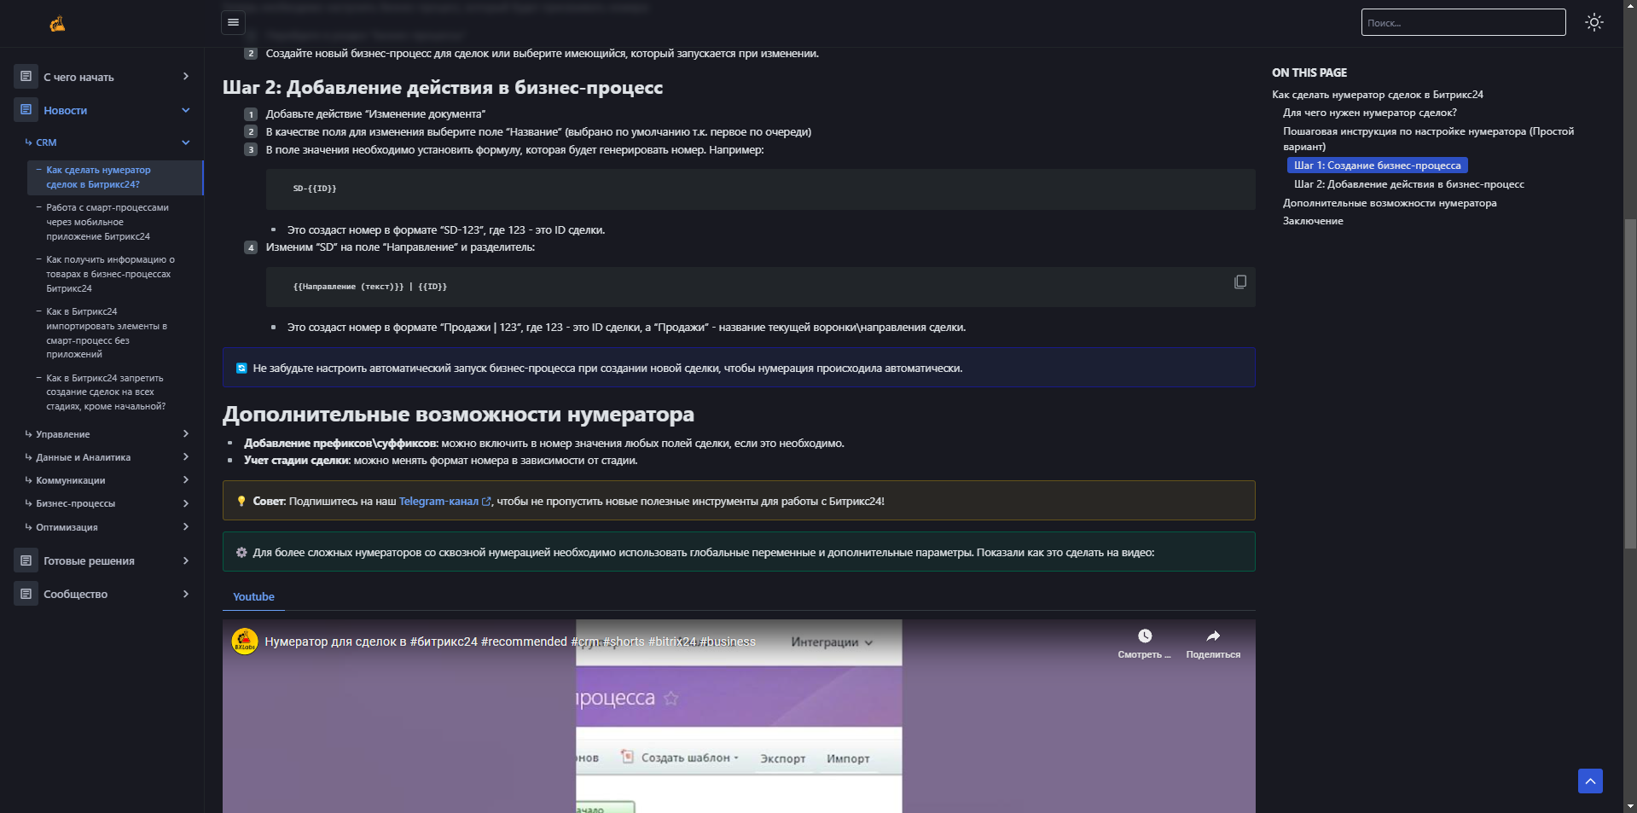Expand the Данные и Аналитика chevron

point(186,457)
